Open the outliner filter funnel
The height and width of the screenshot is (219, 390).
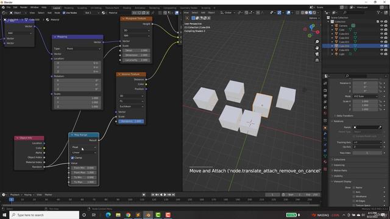(378, 12)
